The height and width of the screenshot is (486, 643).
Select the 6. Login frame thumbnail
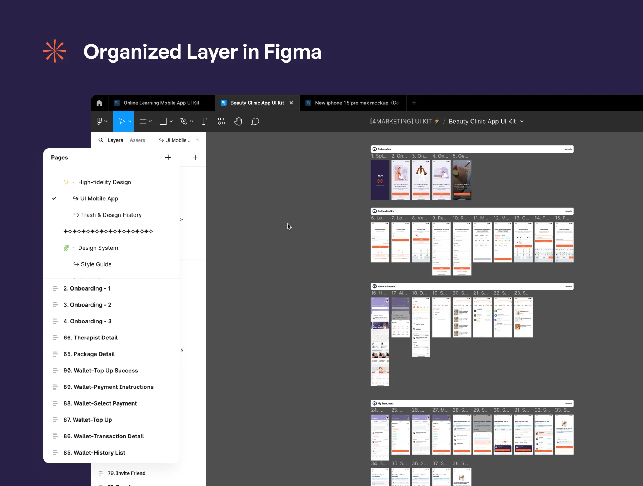(x=380, y=242)
